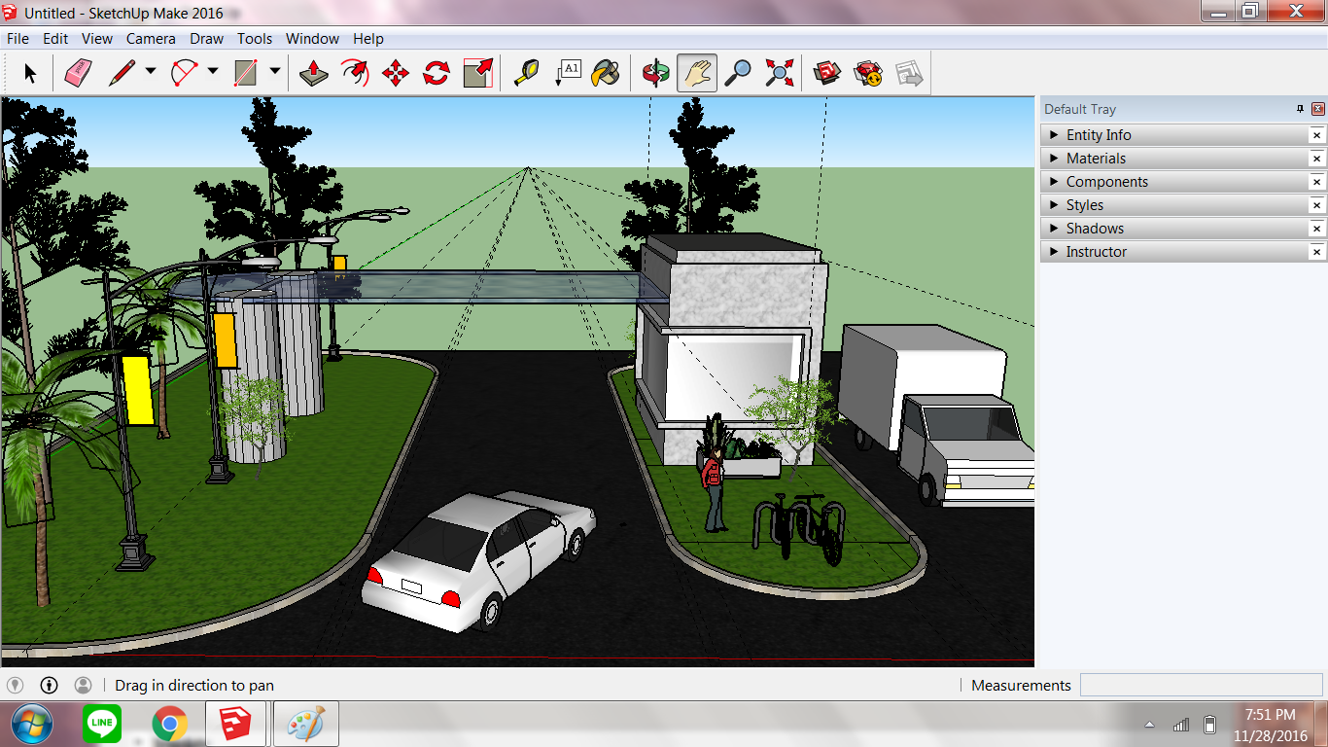Select the Paint Bucket tool
This screenshot has width=1328, height=747.
607,72
